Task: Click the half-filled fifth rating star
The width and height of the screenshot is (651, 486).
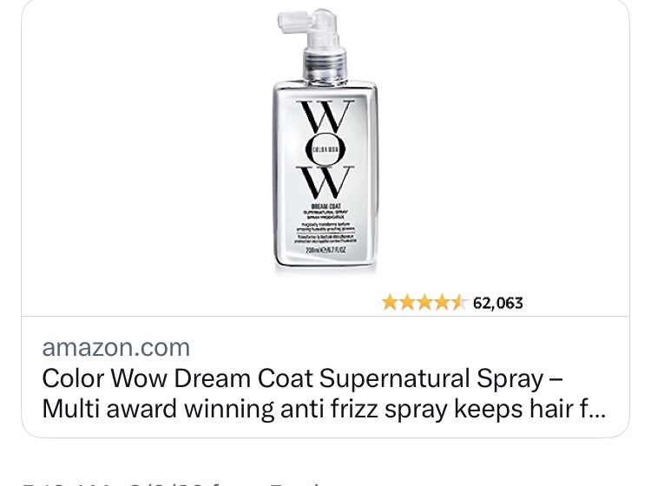Action: pyautogui.click(x=459, y=303)
